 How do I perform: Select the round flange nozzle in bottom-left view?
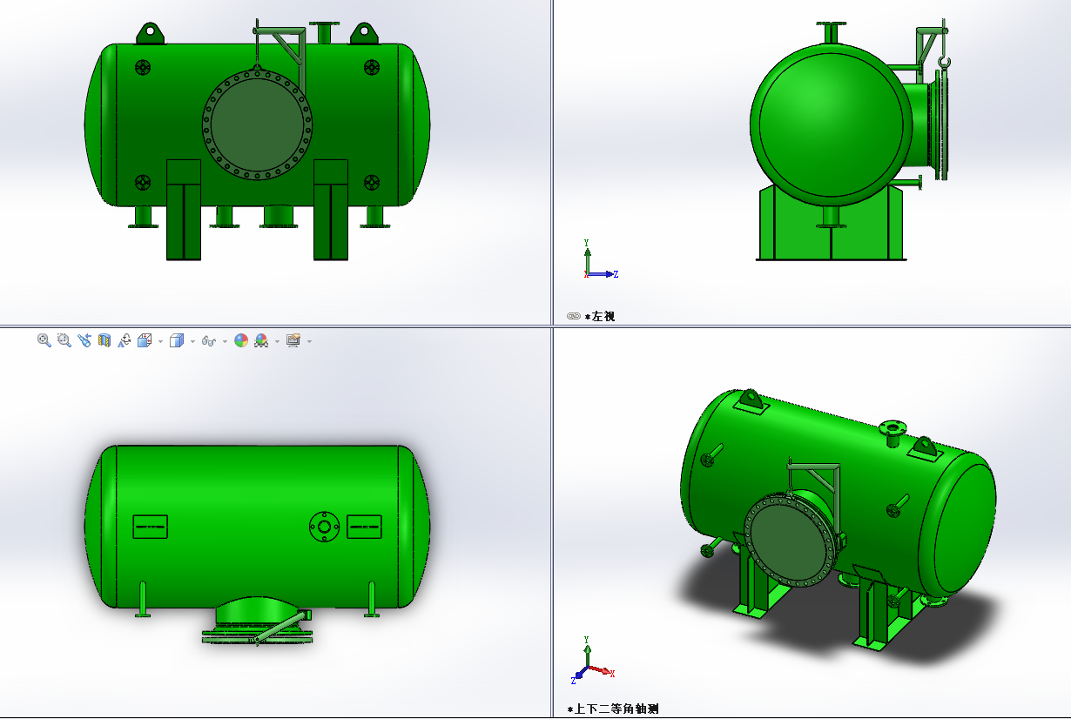(x=325, y=526)
